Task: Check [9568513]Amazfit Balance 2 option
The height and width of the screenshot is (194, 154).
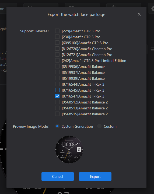Action: coord(57,108)
